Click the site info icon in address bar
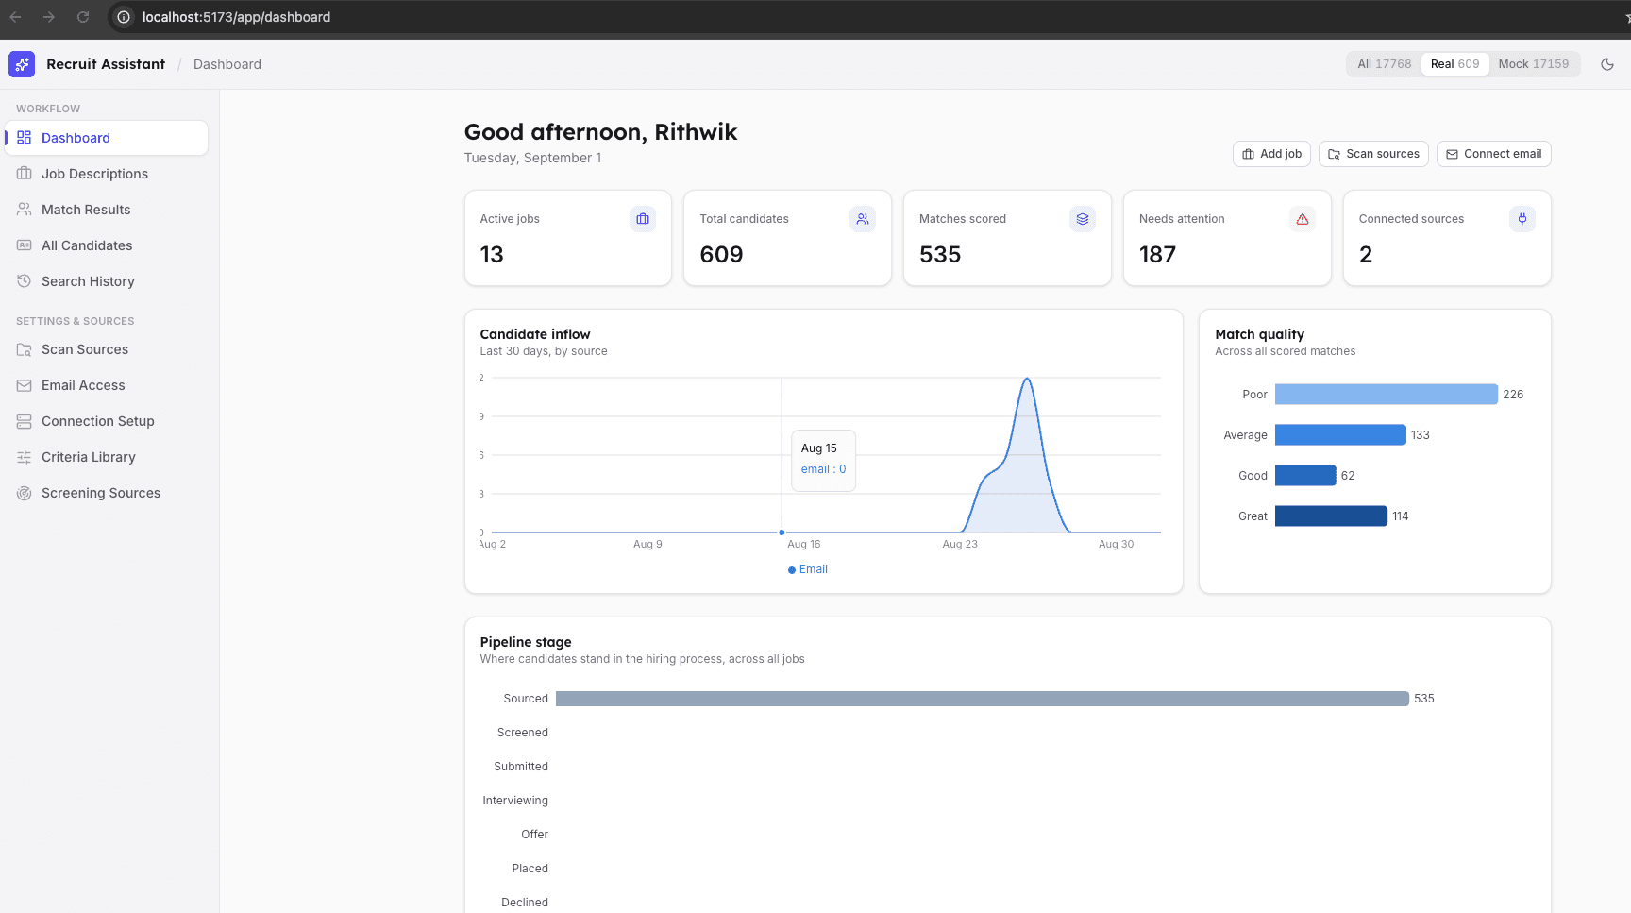 [124, 17]
